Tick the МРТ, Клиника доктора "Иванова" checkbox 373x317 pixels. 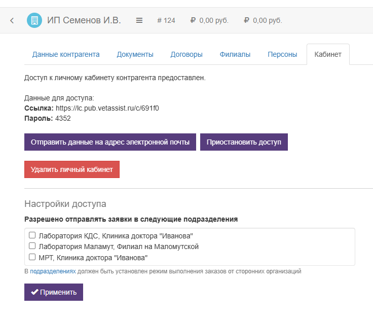[32, 257]
